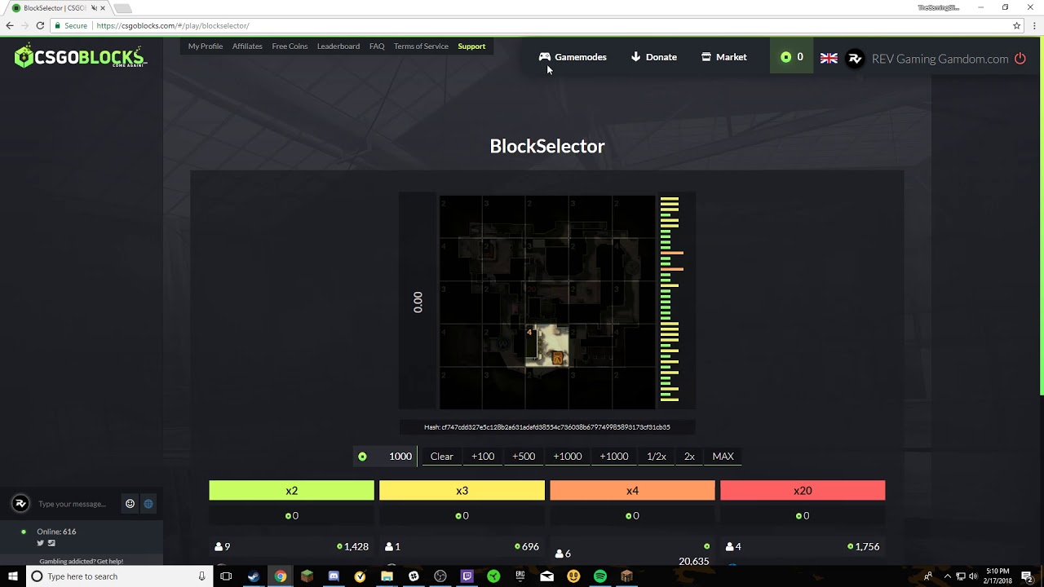Open Discord from the taskbar

point(334,576)
